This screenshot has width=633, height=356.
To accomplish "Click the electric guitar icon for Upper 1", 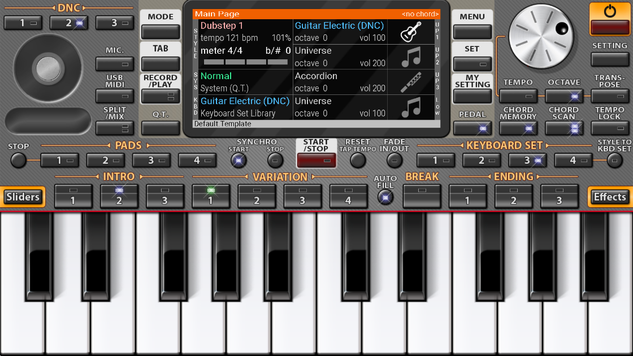I will click(410, 32).
